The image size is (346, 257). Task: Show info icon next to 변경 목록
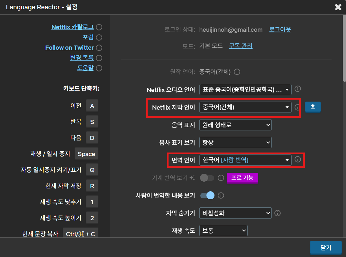tap(99, 58)
